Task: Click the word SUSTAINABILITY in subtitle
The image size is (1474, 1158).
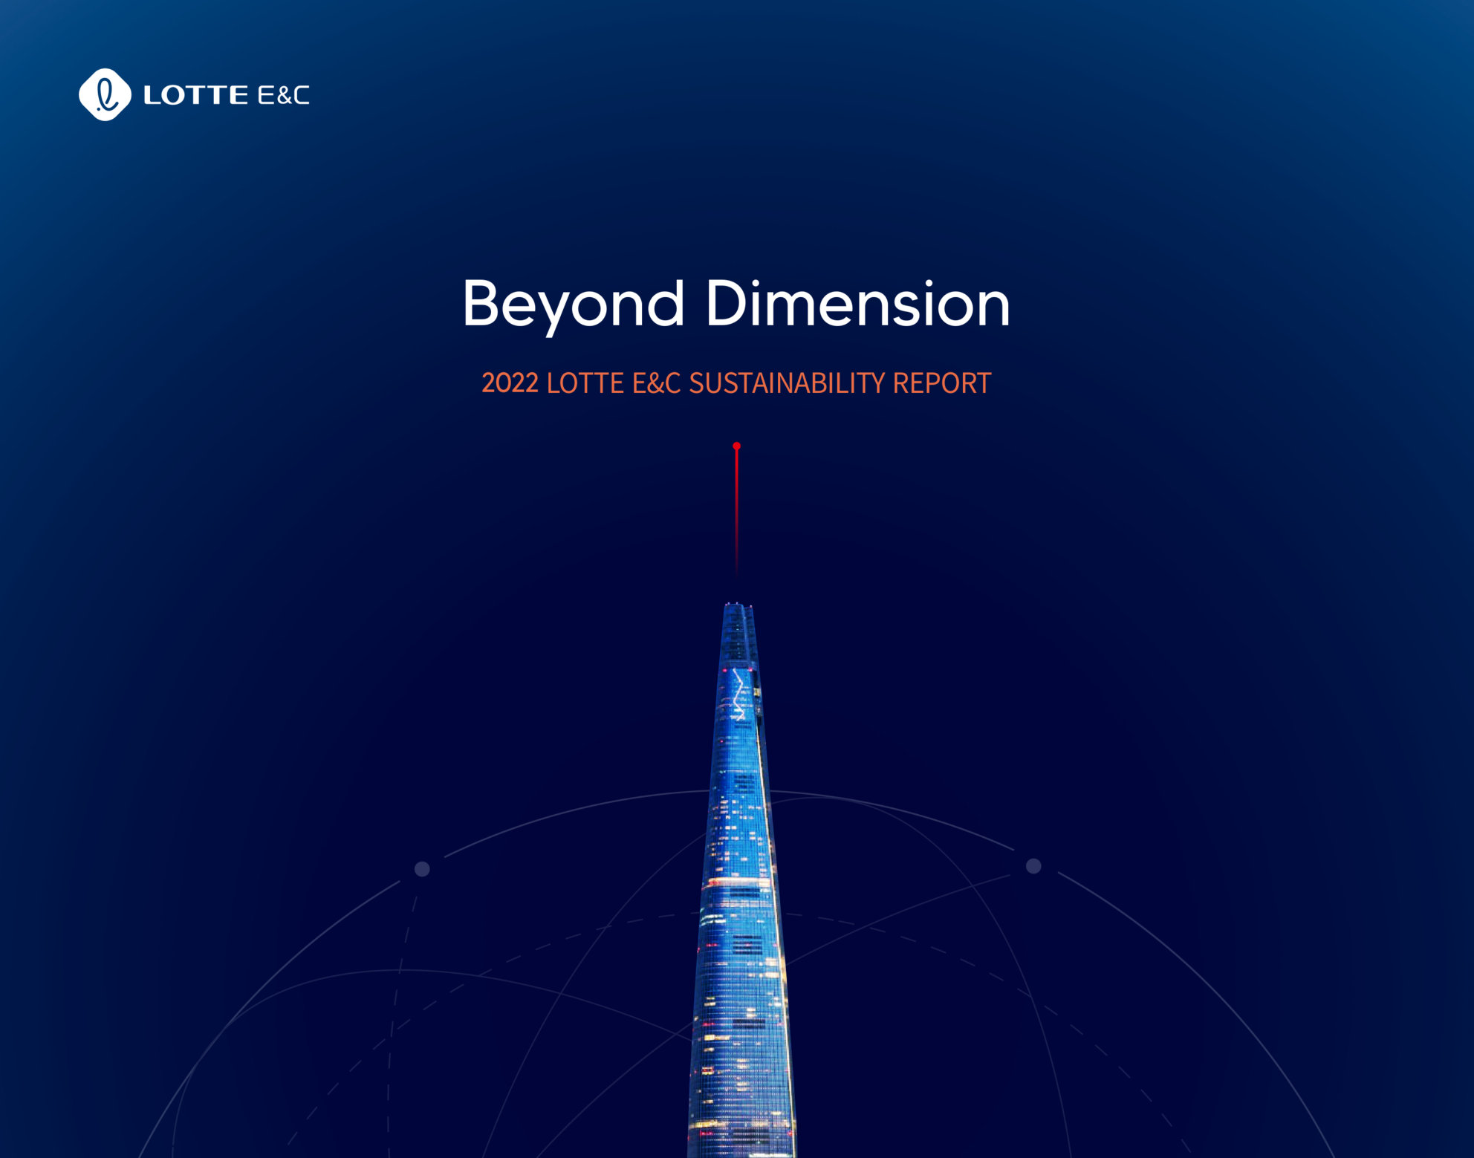Action: [x=787, y=383]
